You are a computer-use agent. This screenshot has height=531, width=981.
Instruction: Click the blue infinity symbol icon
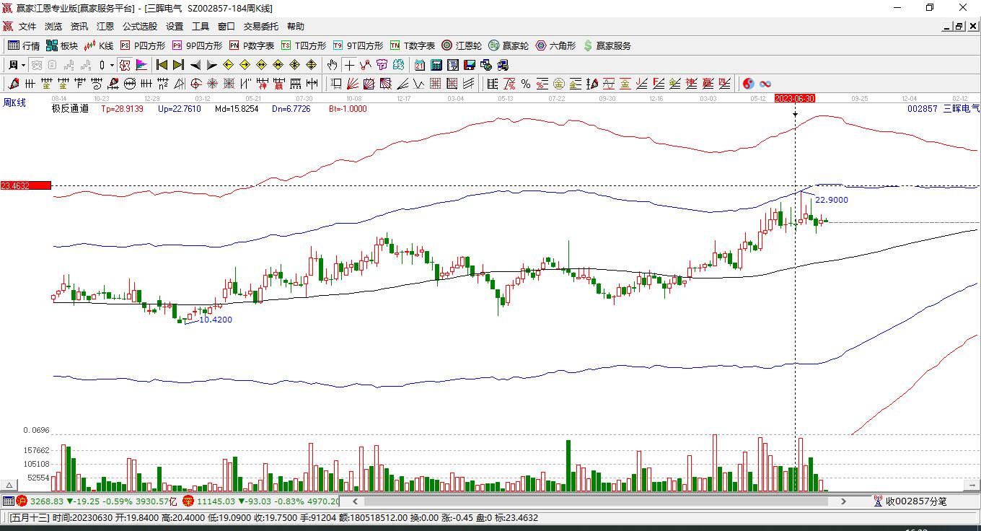click(x=765, y=84)
